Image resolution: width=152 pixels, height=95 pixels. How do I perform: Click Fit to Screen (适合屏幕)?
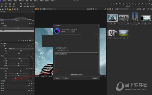(x=89, y=9)
